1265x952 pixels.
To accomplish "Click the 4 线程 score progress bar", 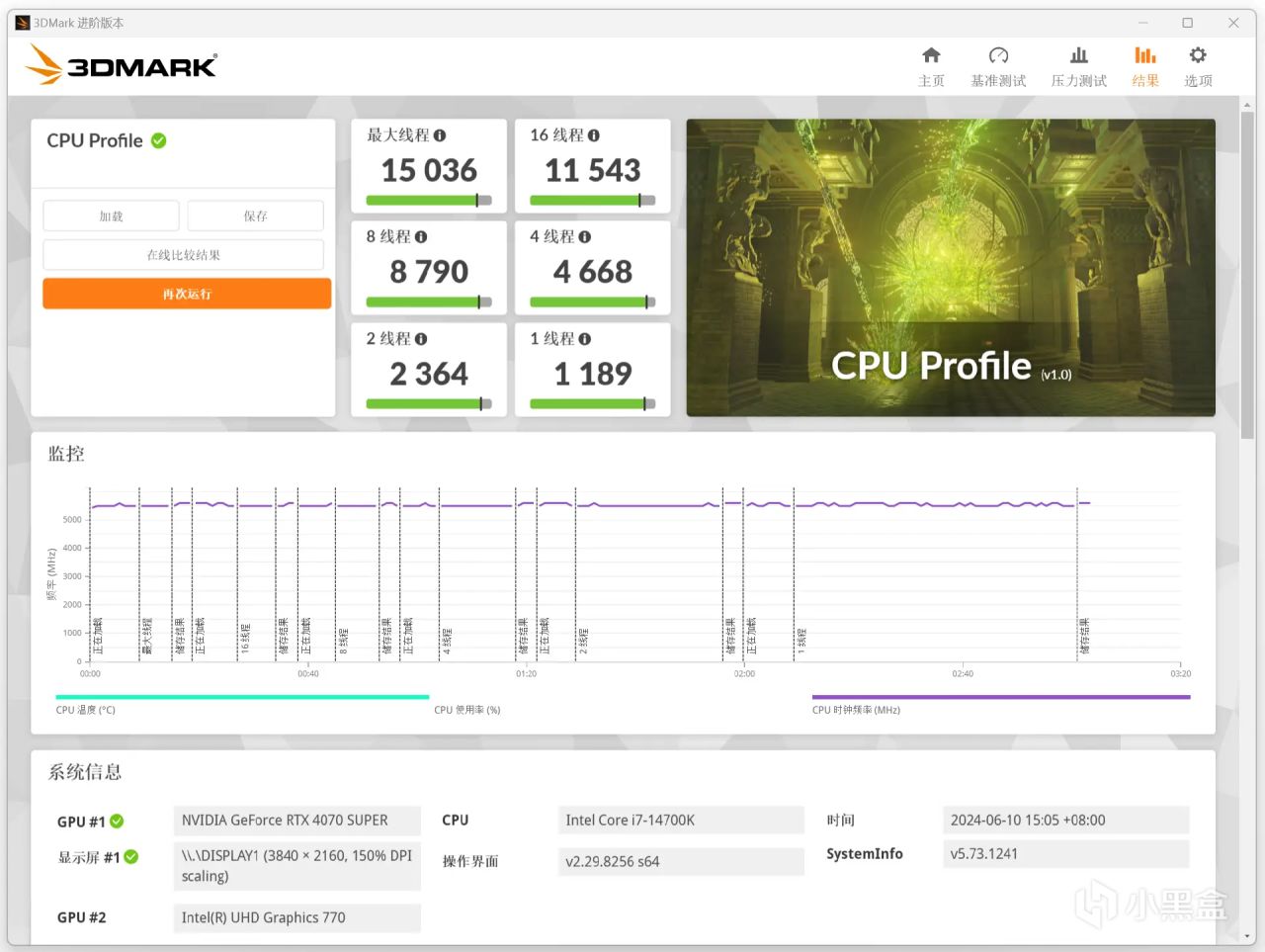I will click(593, 303).
